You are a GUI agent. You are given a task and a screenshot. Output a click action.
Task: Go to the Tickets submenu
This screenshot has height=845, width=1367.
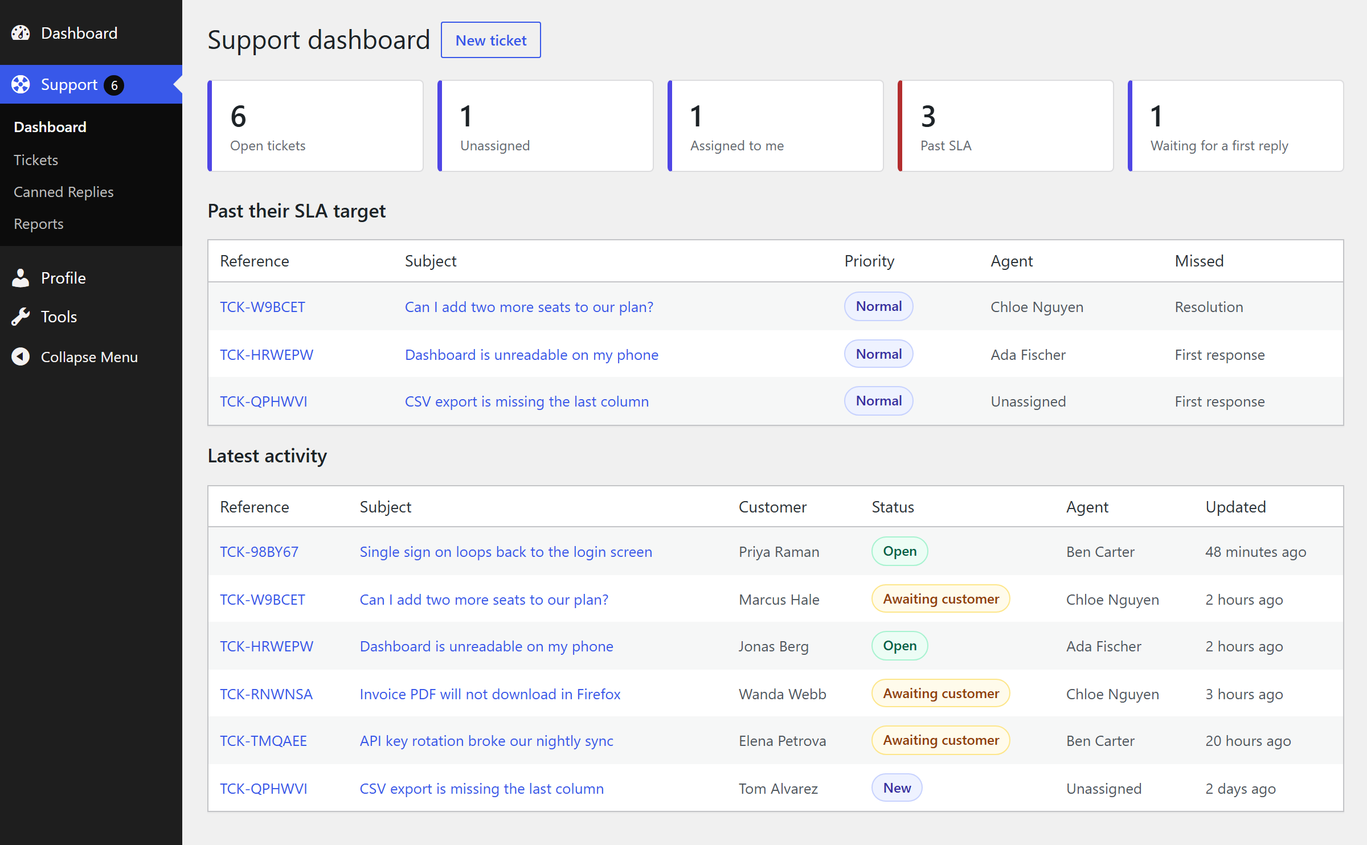[x=36, y=160]
